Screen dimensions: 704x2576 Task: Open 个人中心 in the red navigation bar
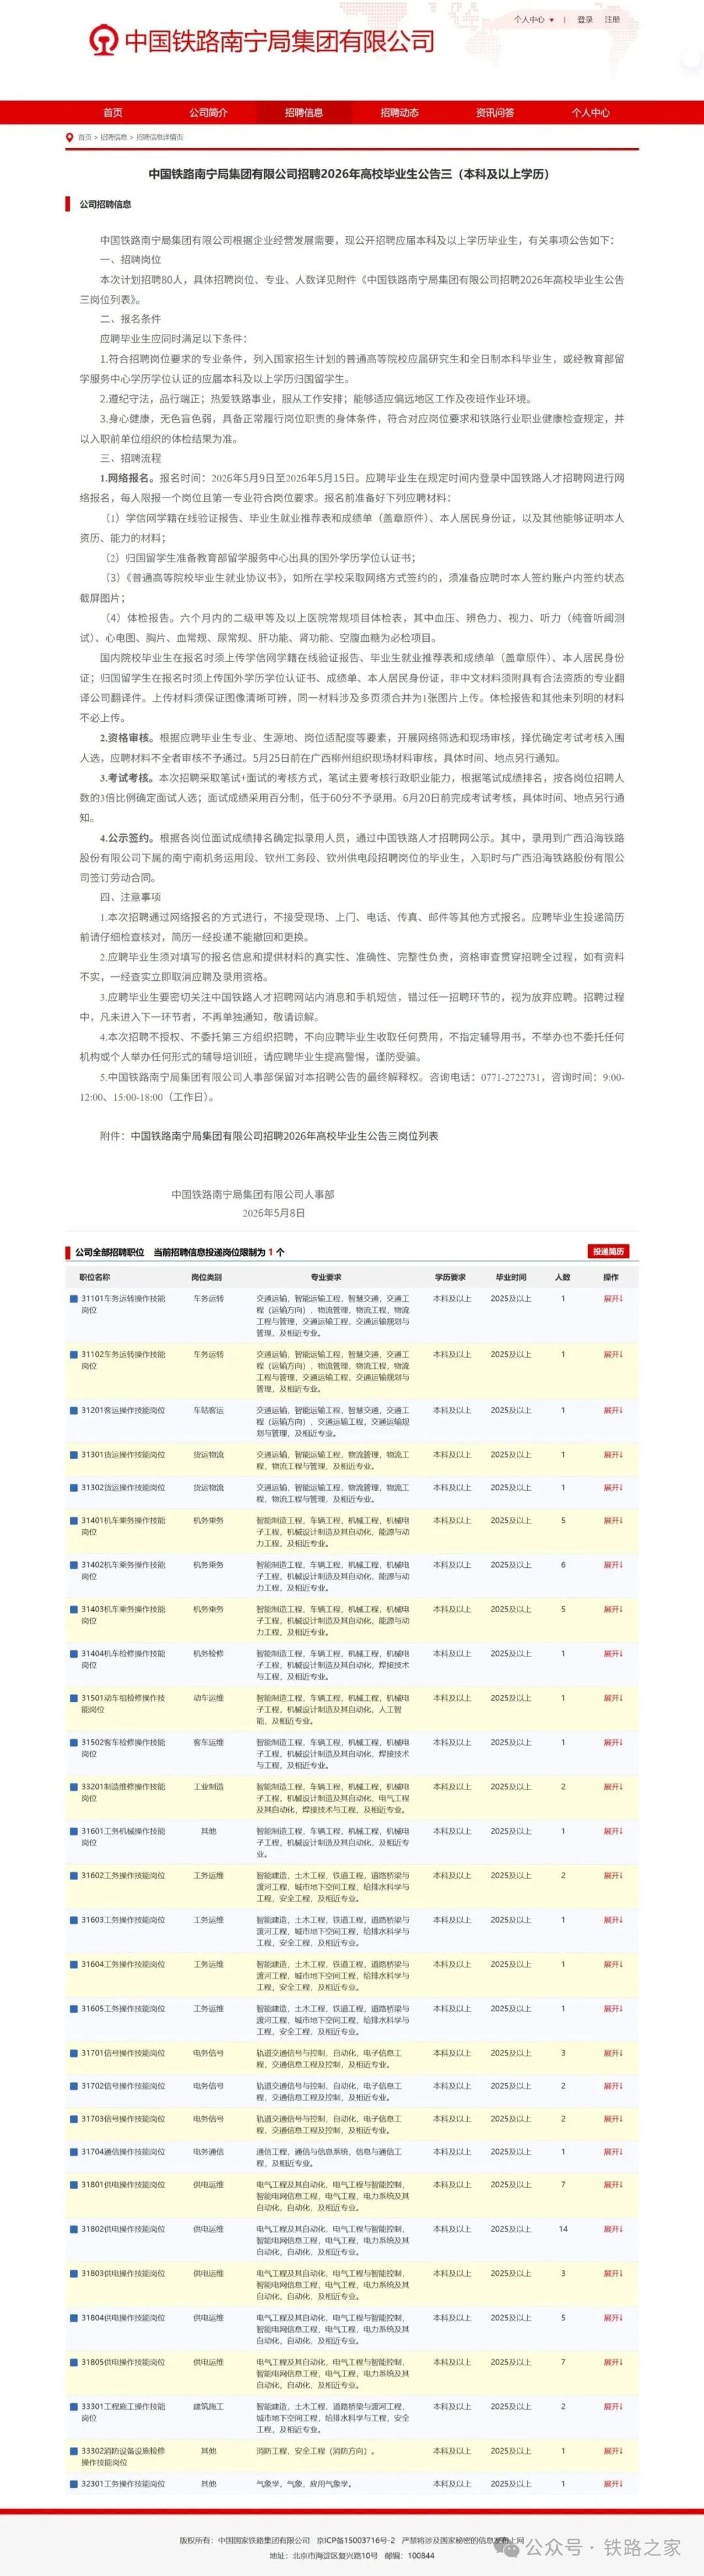click(590, 113)
